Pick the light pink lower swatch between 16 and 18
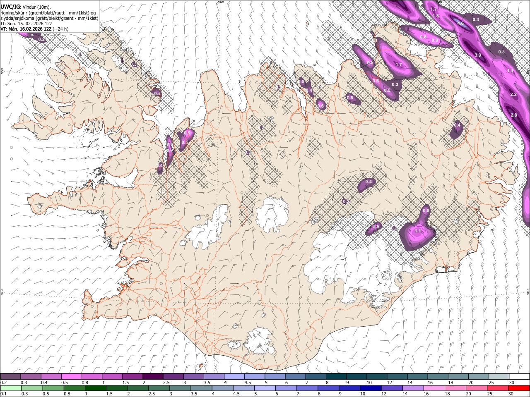Image resolution: width=530 pixels, height=397 pixels. pyautogui.click(x=435, y=388)
